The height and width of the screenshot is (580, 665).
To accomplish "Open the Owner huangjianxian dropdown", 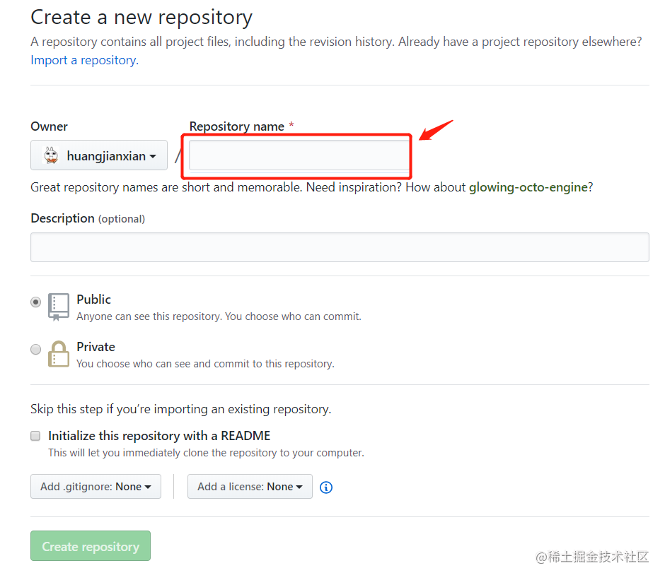I will 99,155.
